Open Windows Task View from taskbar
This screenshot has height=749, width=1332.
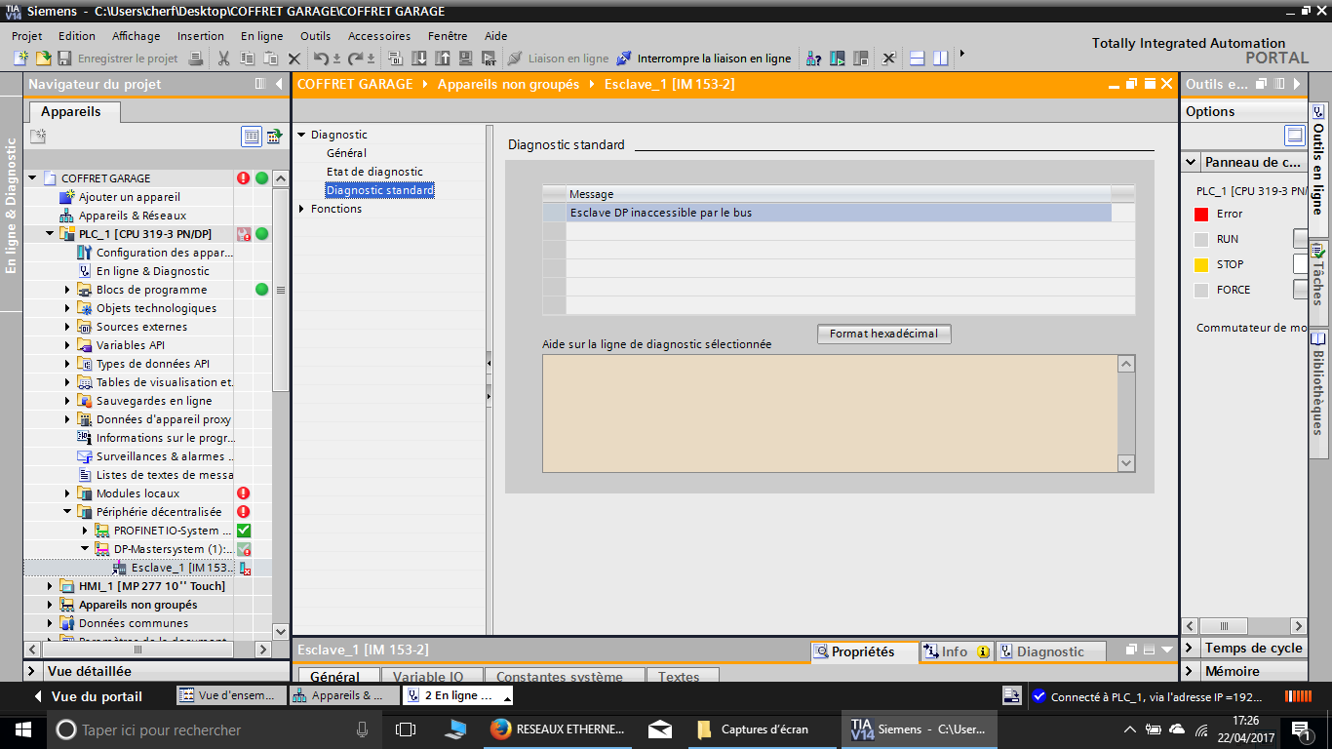click(406, 729)
